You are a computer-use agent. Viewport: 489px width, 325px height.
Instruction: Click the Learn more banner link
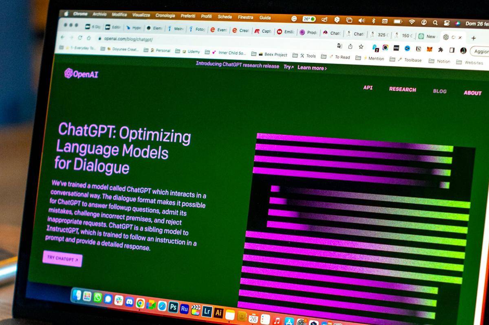[x=312, y=68]
